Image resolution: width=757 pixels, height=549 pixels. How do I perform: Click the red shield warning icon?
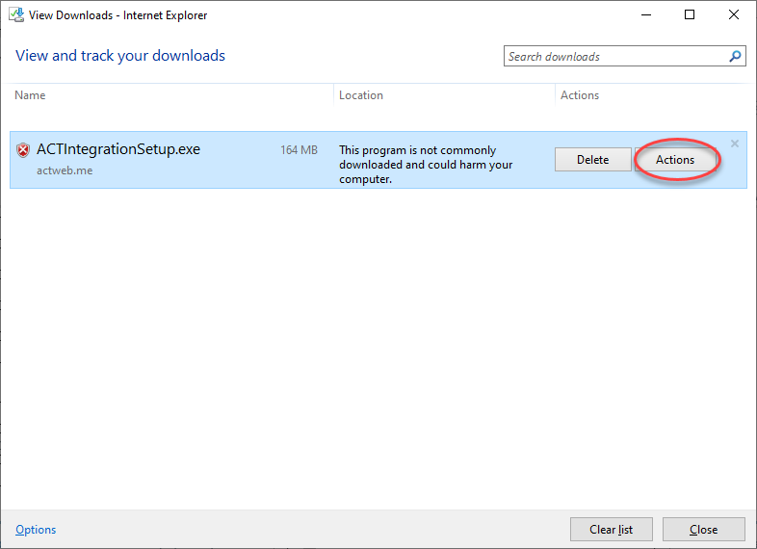23,150
